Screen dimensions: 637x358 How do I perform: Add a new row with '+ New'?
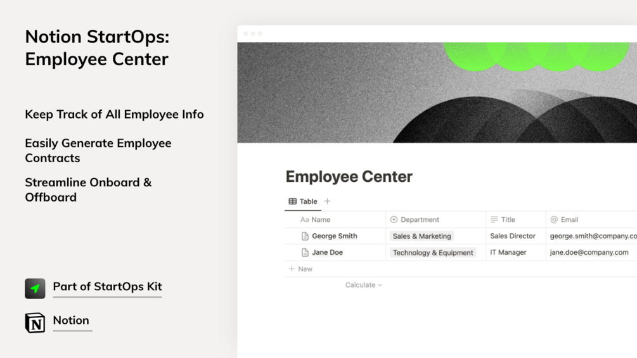tap(300, 269)
